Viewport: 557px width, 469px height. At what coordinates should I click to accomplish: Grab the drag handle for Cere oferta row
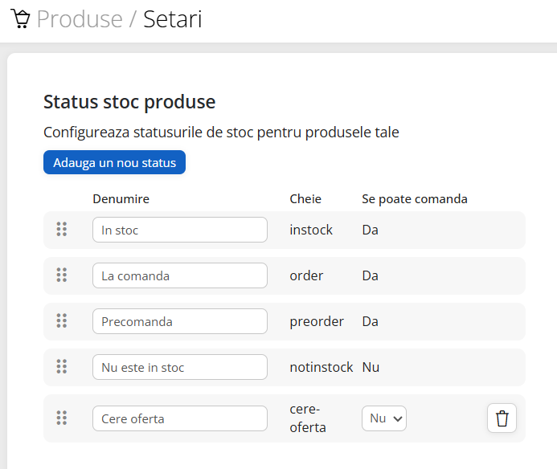point(62,418)
